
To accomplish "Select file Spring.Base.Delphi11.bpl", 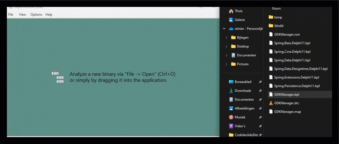I will 292,43.
